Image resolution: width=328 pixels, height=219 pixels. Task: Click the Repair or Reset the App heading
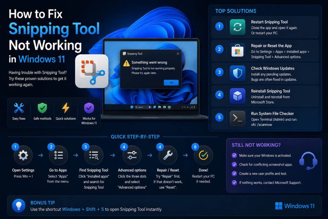click(x=271, y=46)
